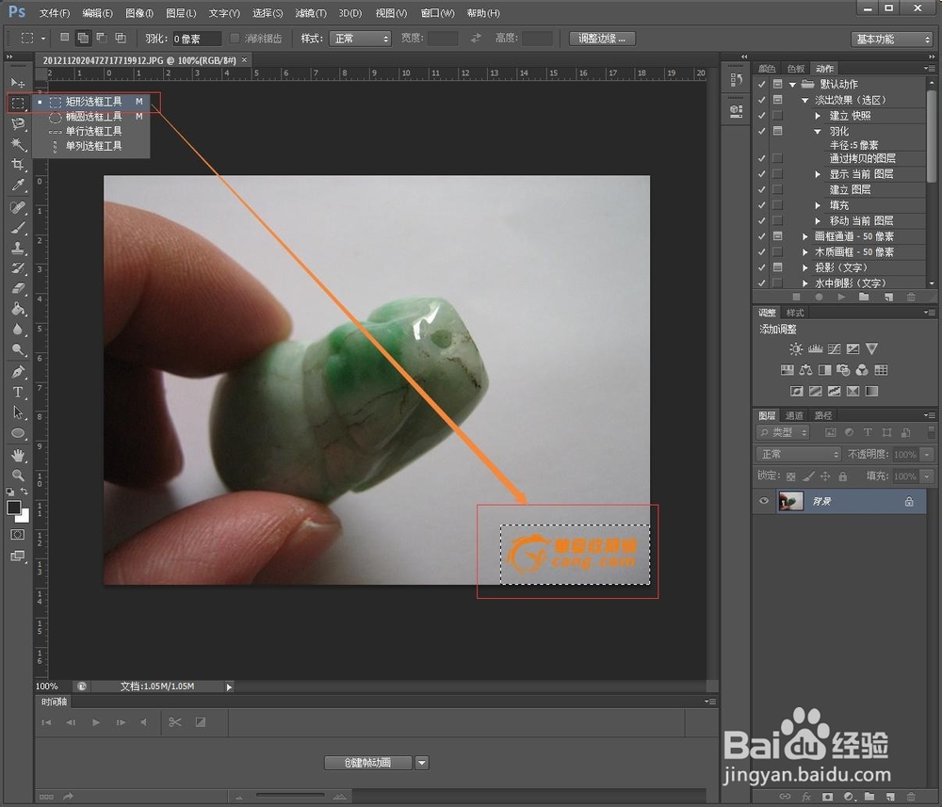Select the 背景 layer thumbnail
Screen dimensions: 942x807
click(x=790, y=501)
